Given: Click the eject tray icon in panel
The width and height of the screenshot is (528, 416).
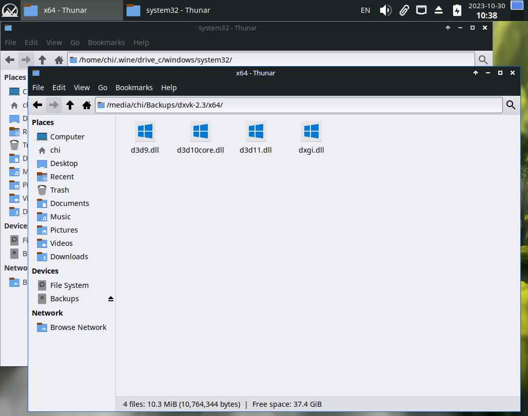Looking at the screenshot, I should [438, 10].
